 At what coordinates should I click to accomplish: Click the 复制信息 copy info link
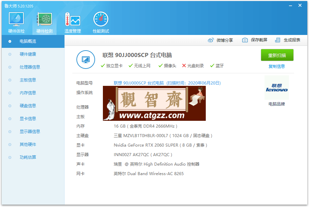(277, 67)
